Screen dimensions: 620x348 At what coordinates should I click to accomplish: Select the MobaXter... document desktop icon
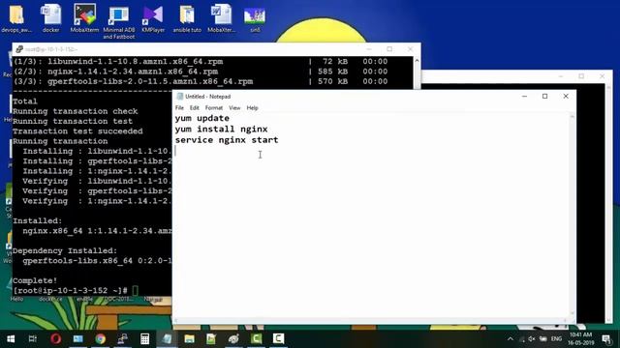[221, 18]
